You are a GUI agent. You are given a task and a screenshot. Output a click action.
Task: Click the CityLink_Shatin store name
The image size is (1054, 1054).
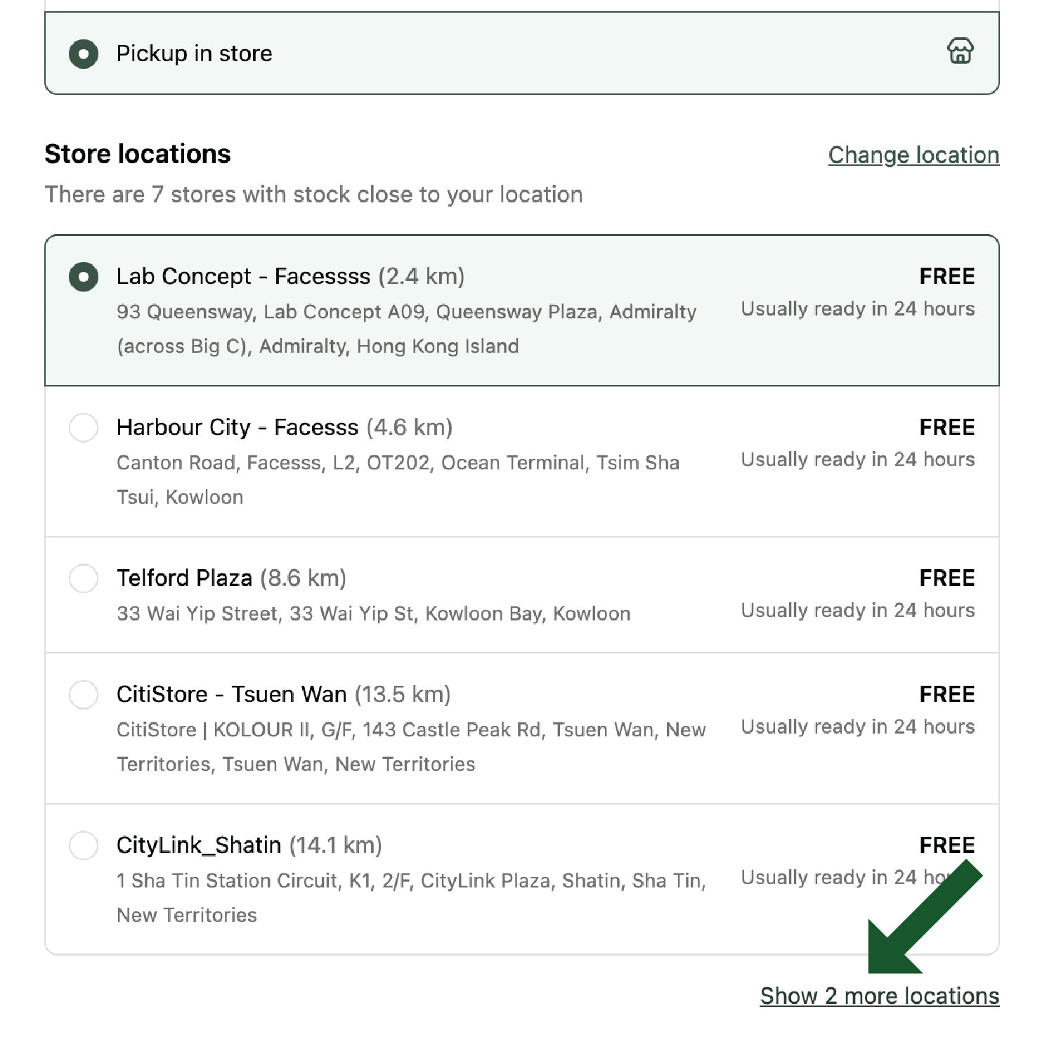tap(199, 845)
